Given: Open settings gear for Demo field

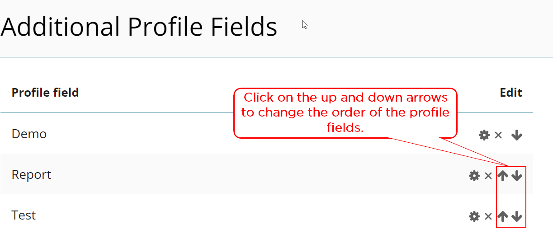Looking at the screenshot, I should click(484, 135).
